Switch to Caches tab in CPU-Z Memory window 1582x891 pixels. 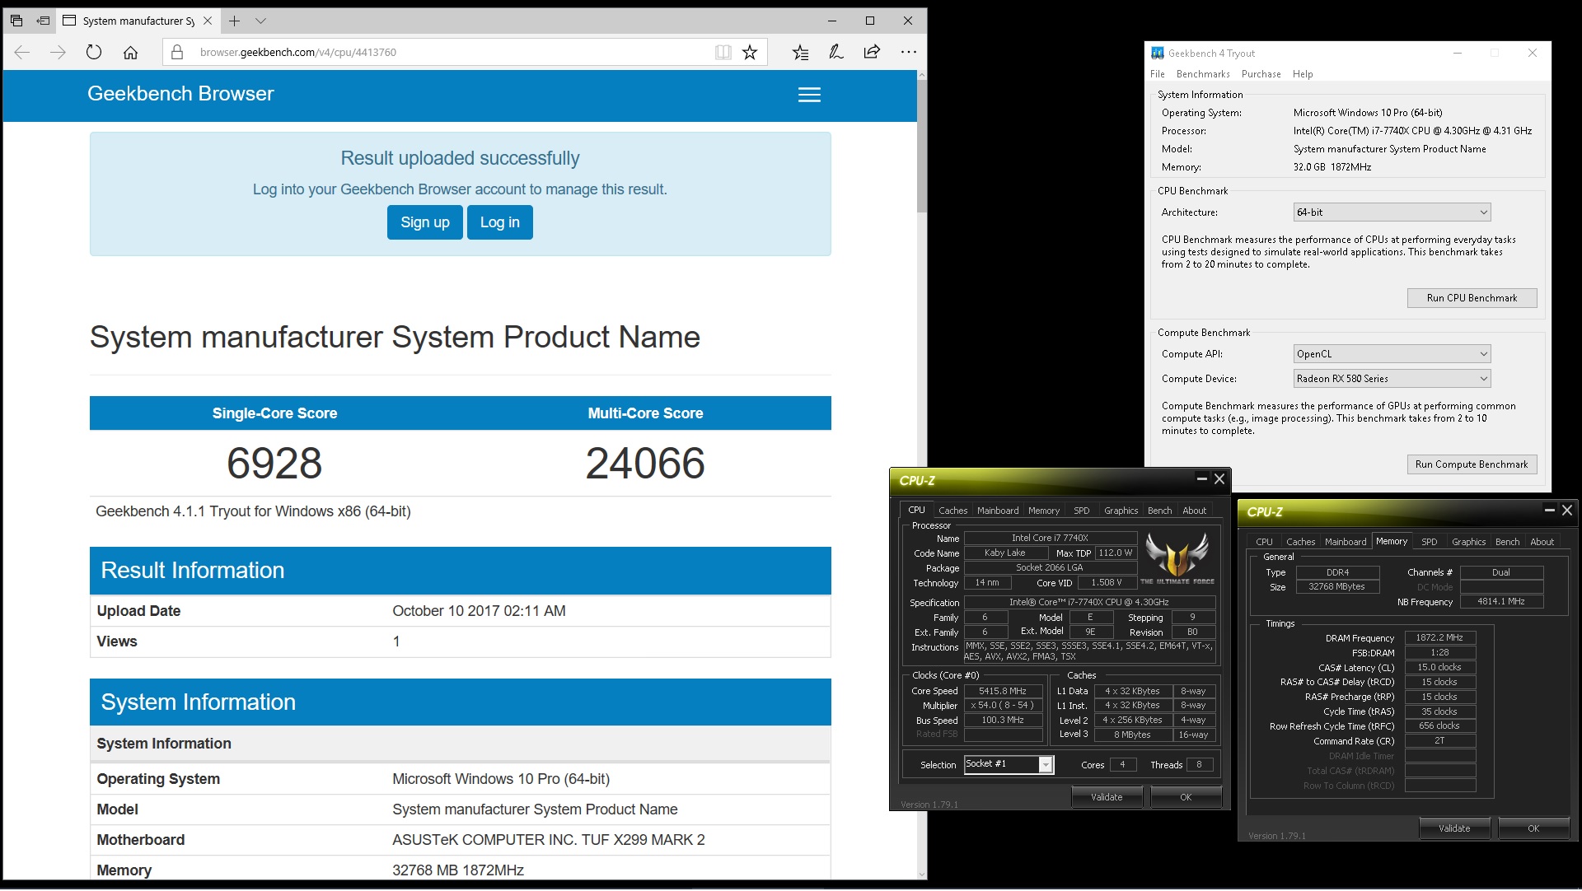click(1300, 542)
